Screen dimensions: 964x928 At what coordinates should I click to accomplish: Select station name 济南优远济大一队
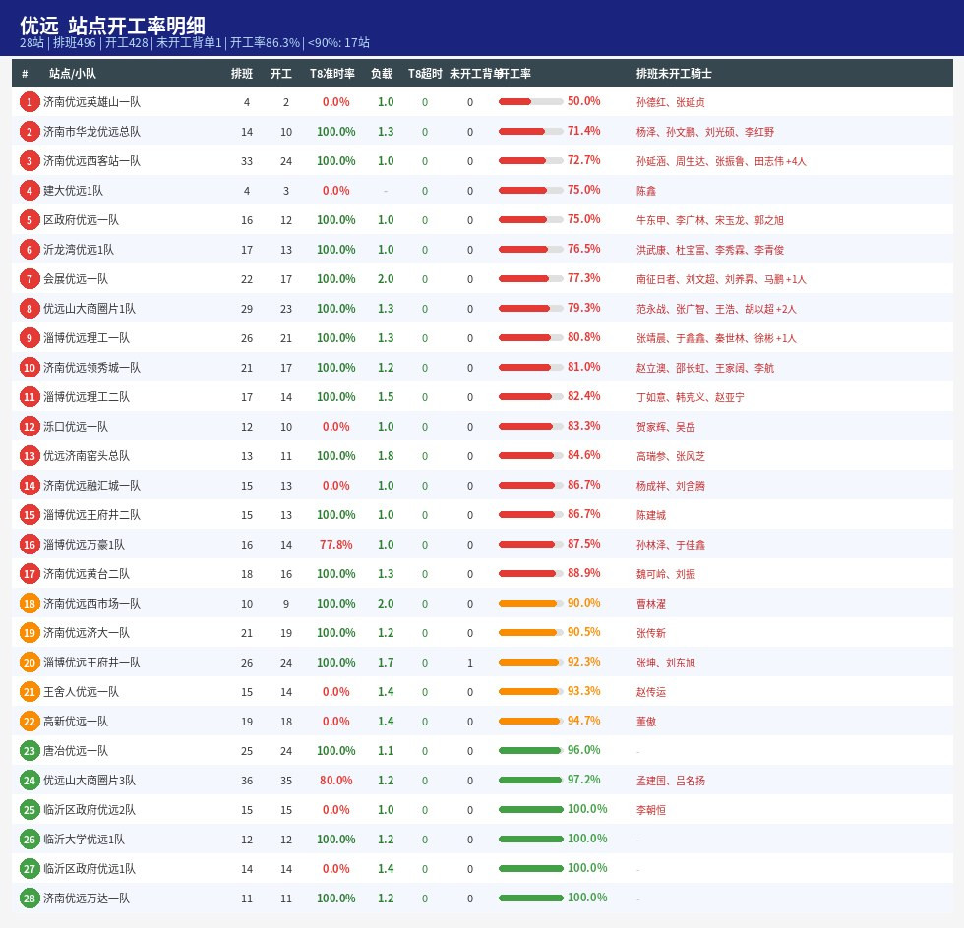[87, 633]
